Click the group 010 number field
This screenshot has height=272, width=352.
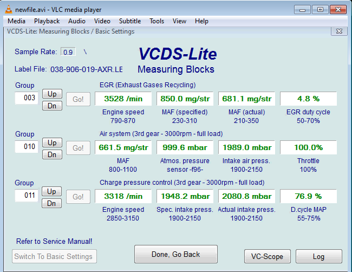click(x=27, y=146)
